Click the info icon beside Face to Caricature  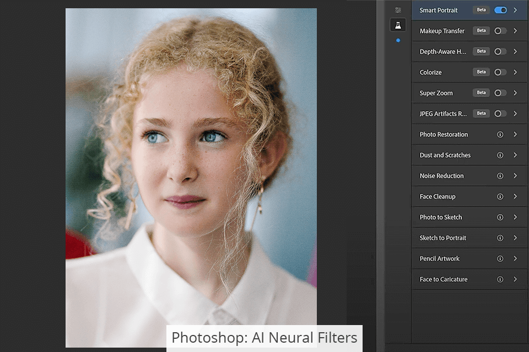[500, 279]
